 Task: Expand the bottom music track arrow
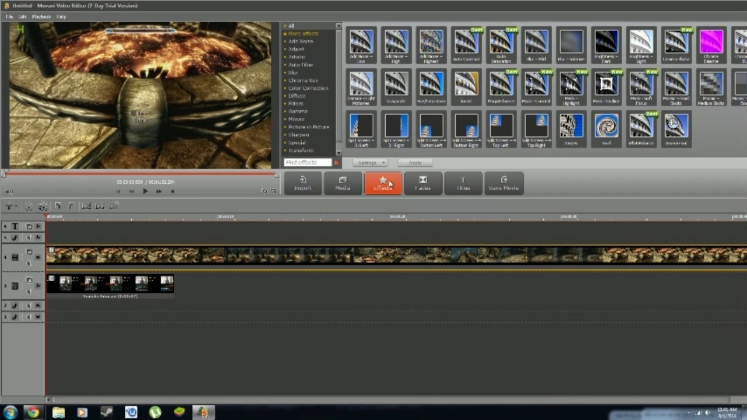click(x=5, y=317)
